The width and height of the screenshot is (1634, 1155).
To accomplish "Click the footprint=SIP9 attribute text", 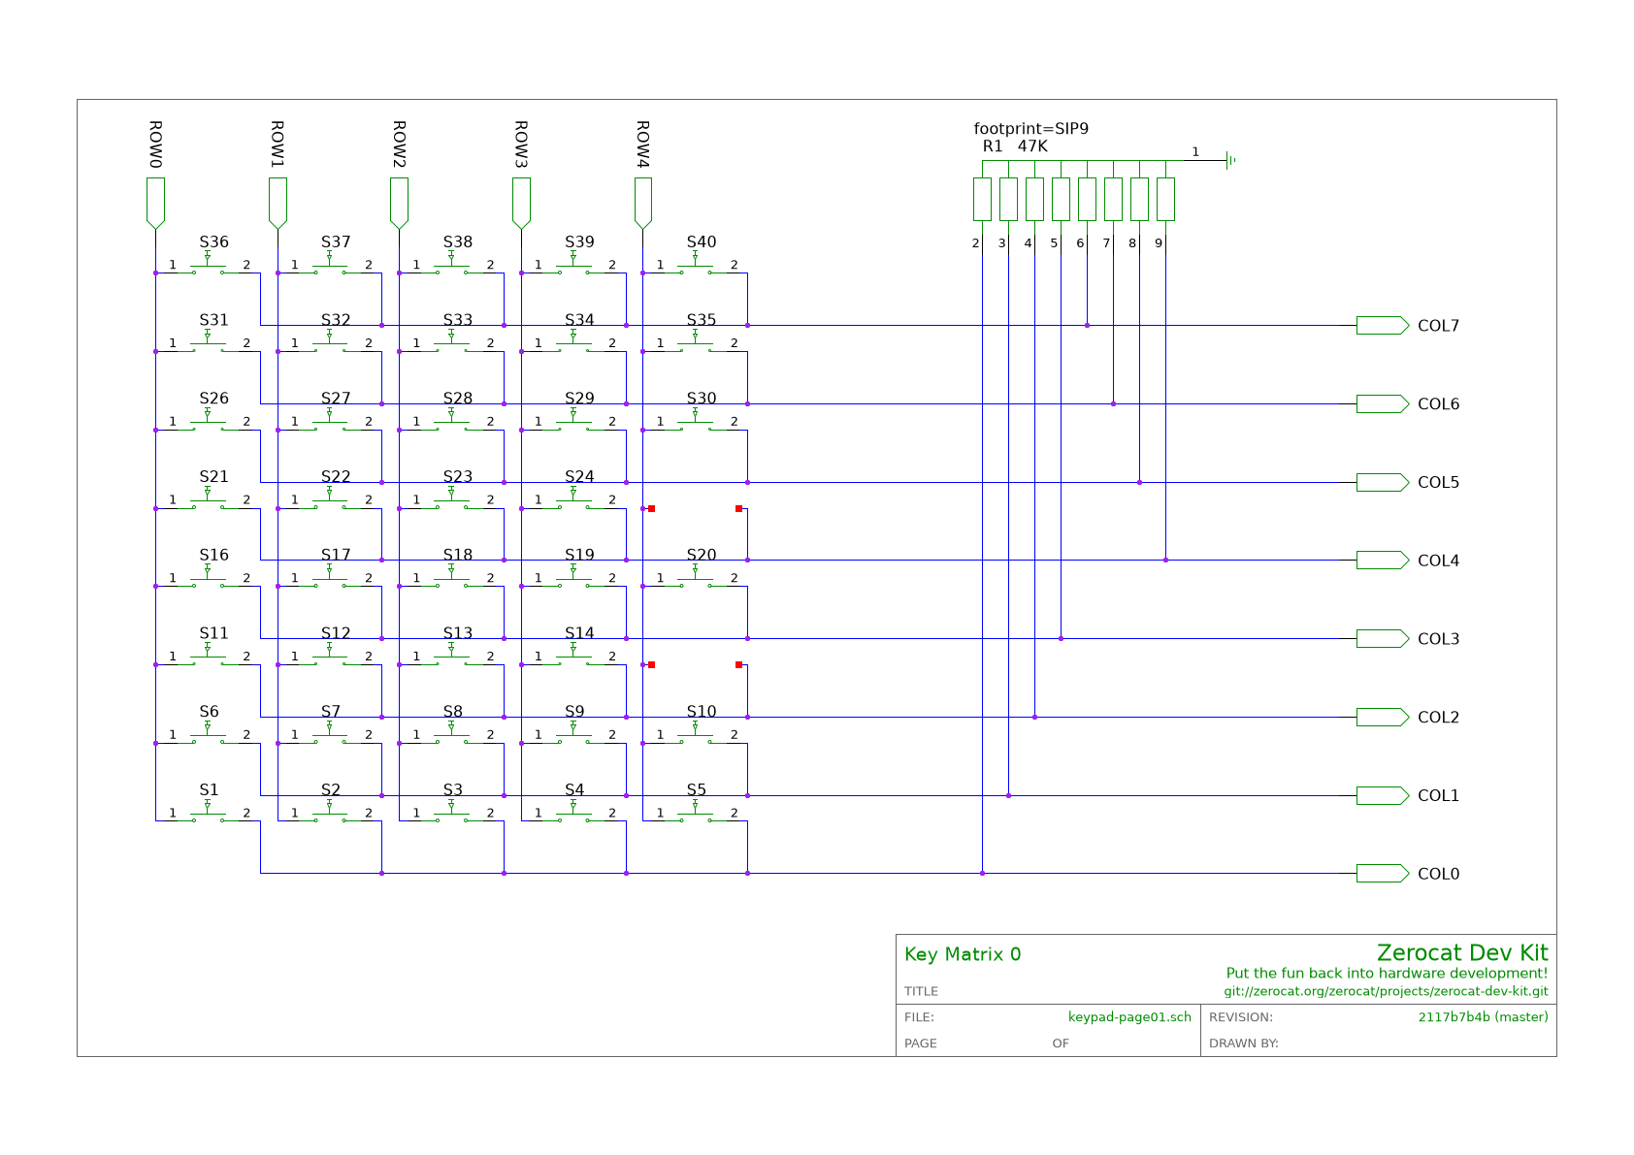I will tap(1031, 129).
